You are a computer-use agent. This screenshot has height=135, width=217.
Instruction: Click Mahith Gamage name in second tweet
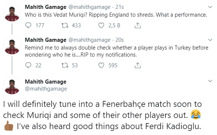[x=46, y=40]
